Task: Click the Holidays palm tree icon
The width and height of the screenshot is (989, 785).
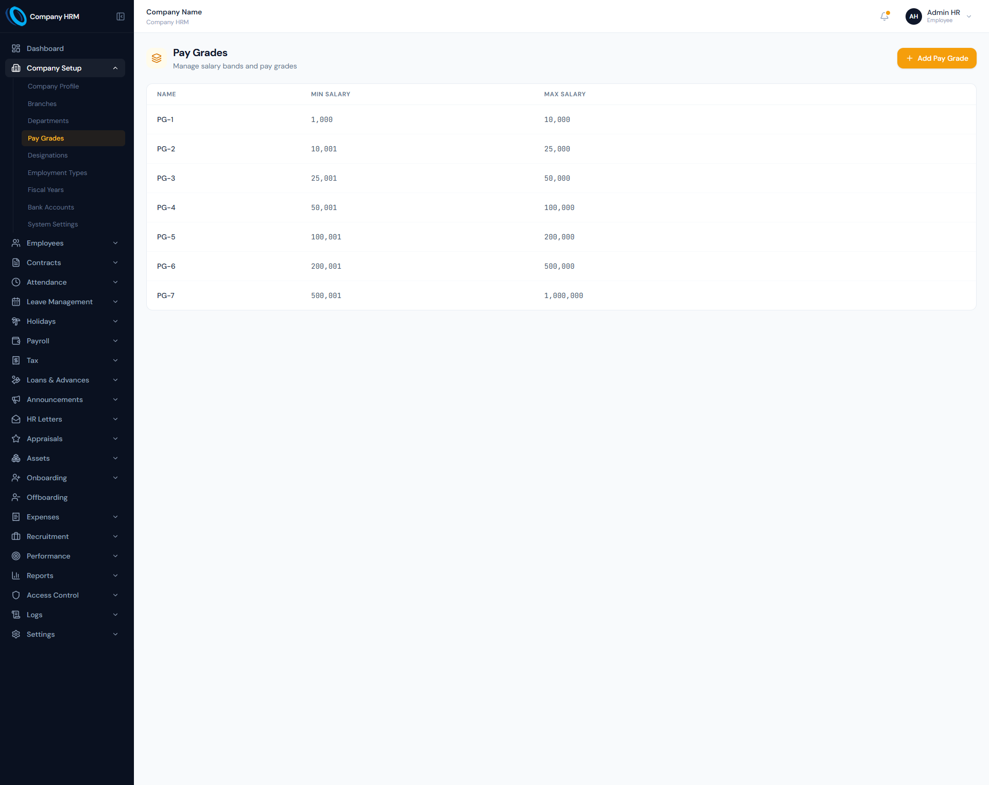Action: (16, 321)
